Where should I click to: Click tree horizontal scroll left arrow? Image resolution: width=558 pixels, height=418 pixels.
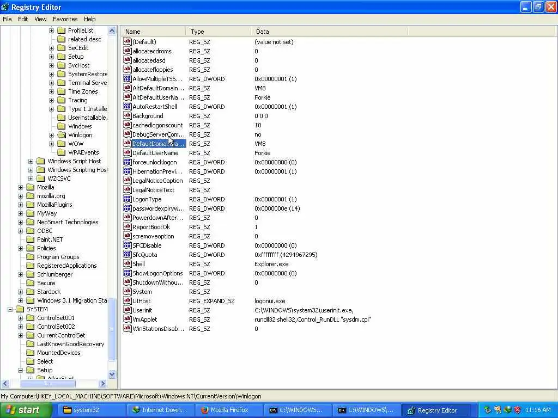pyautogui.click(x=5, y=384)
